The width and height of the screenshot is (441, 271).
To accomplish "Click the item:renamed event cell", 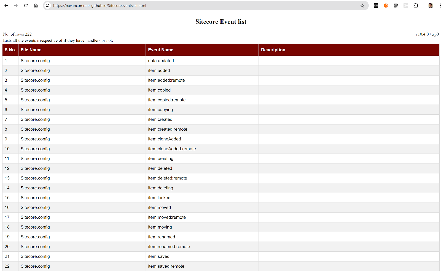I will click(202, 237).
